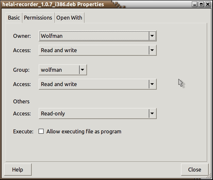The height and width of the screenshot is (180, 213).
Task: Open the Group Access Read and write dropdown
Action: click(x=98, y=84)
